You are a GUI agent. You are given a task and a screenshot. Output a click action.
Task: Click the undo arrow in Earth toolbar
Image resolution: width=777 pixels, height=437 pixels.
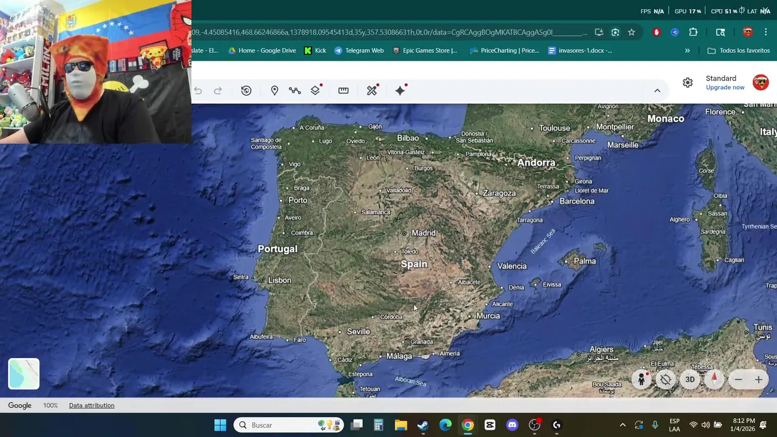pyautogui.click(x=198, y=90)
